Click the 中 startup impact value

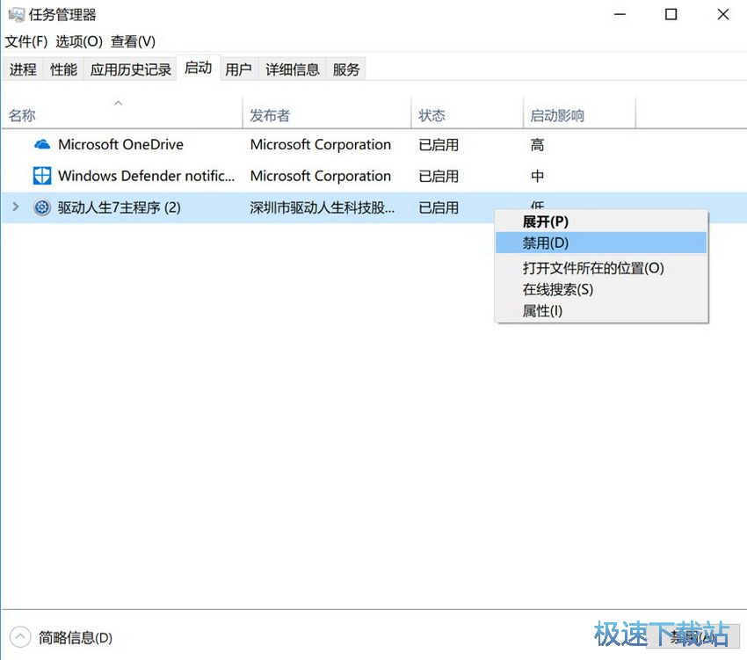pos(537,176)
